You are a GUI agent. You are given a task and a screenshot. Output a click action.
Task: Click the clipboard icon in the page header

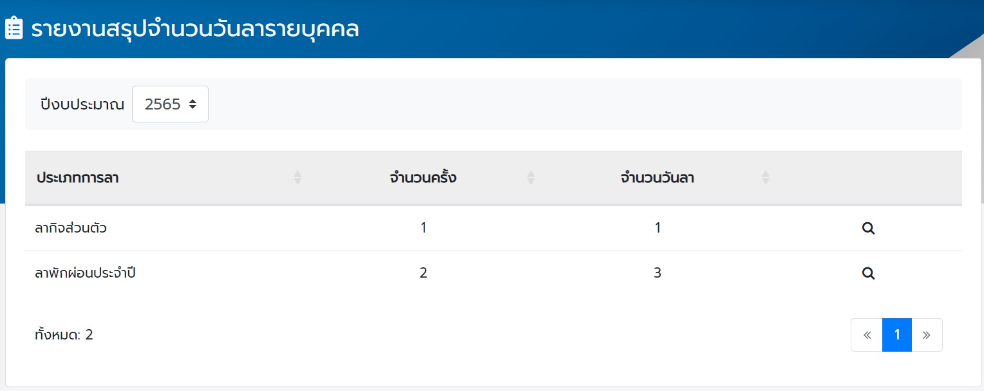(x=14, y=29)
